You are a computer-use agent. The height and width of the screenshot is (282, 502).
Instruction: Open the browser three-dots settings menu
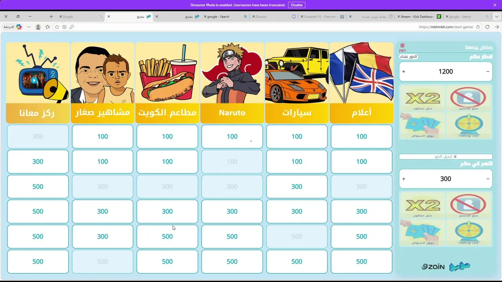point(29,27)
